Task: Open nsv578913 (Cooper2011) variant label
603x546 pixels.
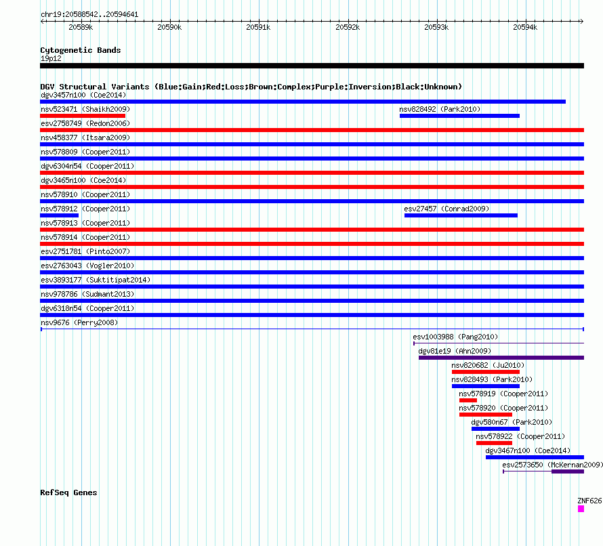Action: click(85, 223)
